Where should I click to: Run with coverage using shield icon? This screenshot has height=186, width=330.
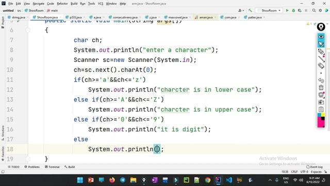coord(300,10)
